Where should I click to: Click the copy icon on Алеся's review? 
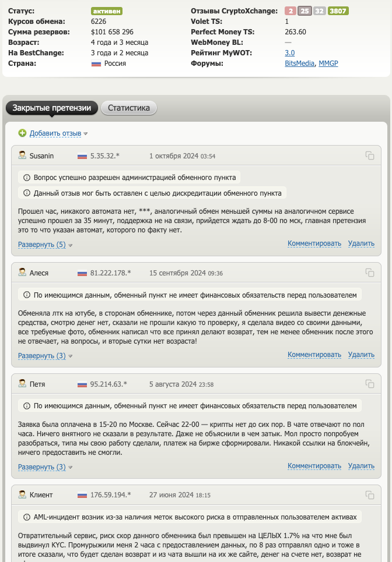pyautogui.click(x=369, y=273)
